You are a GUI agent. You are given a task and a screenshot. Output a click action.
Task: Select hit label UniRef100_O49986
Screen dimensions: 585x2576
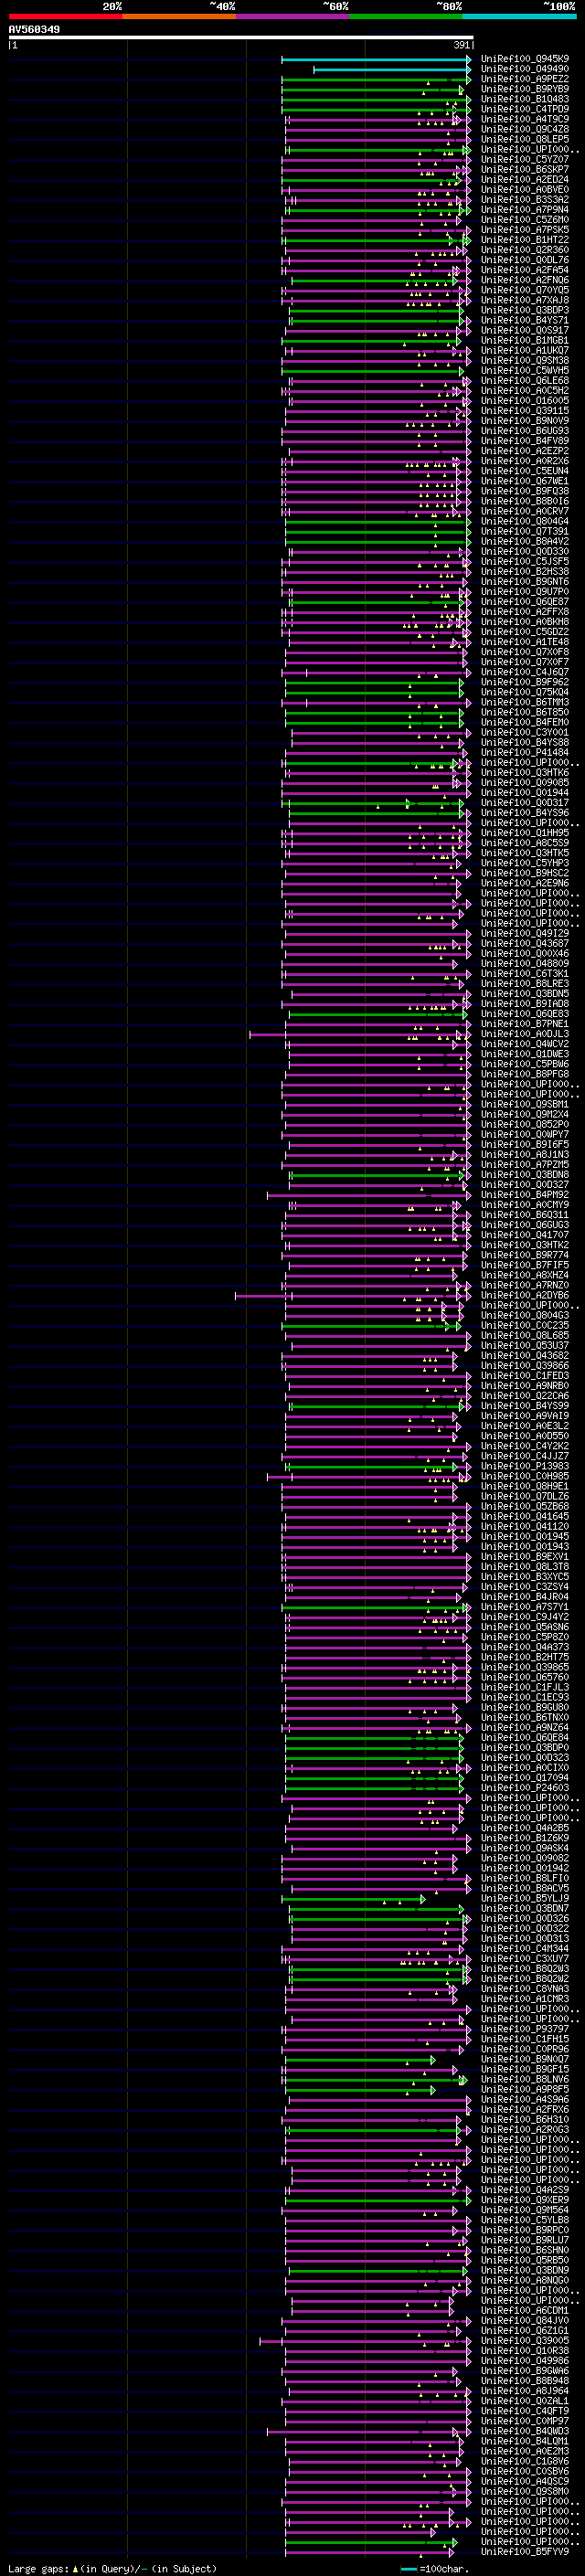coord(525,2361)
